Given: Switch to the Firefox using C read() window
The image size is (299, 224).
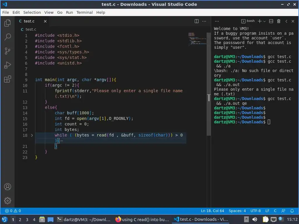Looking at the screenshot, I should point(142,220).
